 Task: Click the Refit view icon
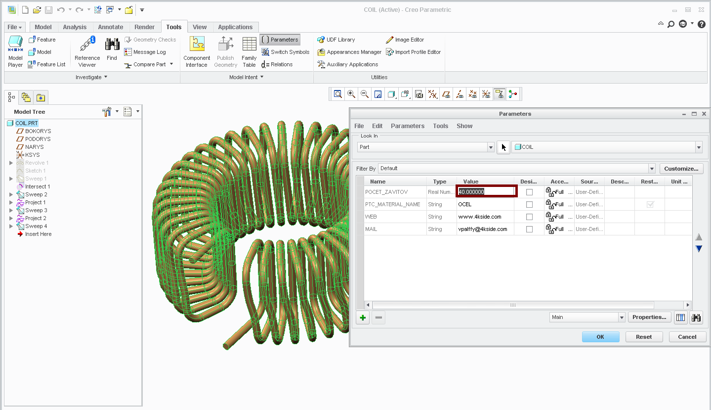tap(338, 94)
